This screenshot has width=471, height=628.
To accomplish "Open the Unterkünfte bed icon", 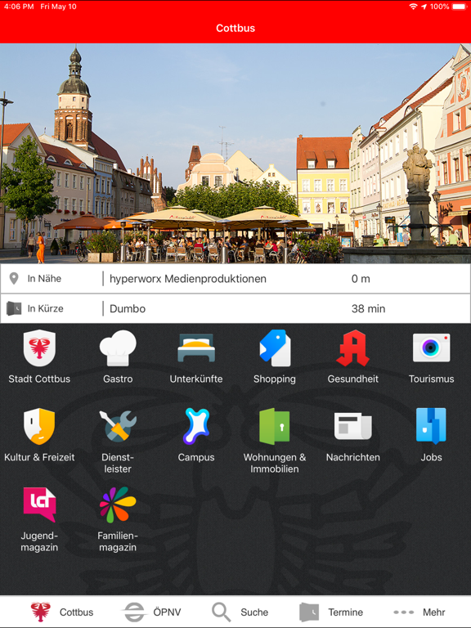I will coord(196,348).
